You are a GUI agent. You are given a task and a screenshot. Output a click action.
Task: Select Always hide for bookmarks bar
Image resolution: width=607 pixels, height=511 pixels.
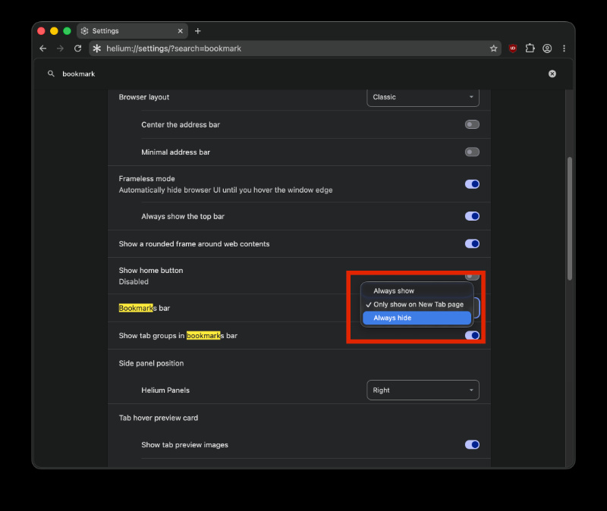(x=417, y=318)
